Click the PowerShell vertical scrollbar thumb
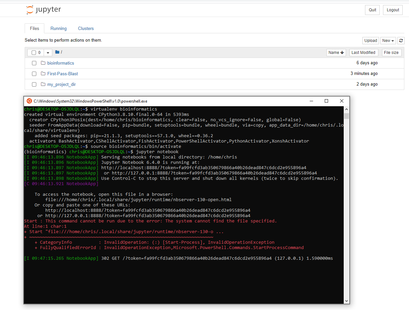409x310 pixels. (346, 116)
